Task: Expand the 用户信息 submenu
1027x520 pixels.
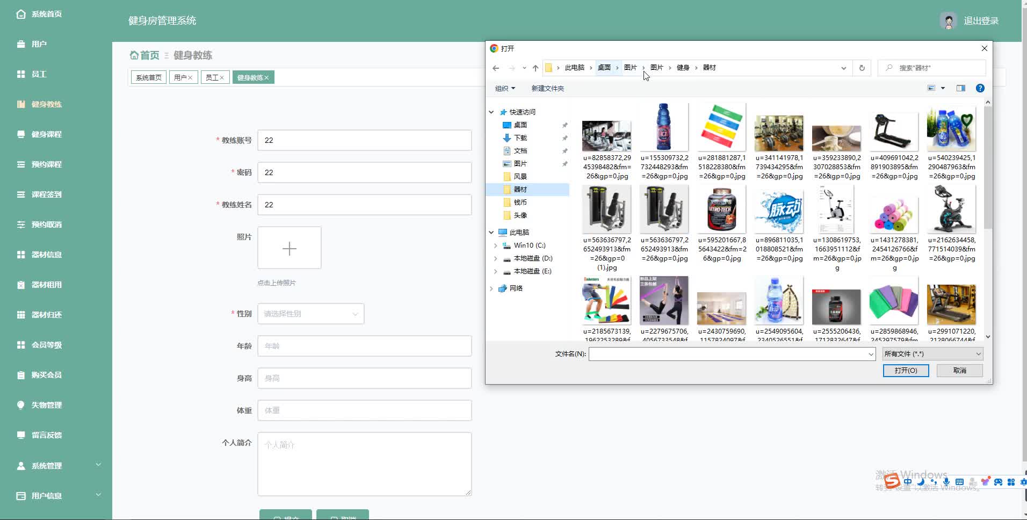Action: [x=98, y=495]
